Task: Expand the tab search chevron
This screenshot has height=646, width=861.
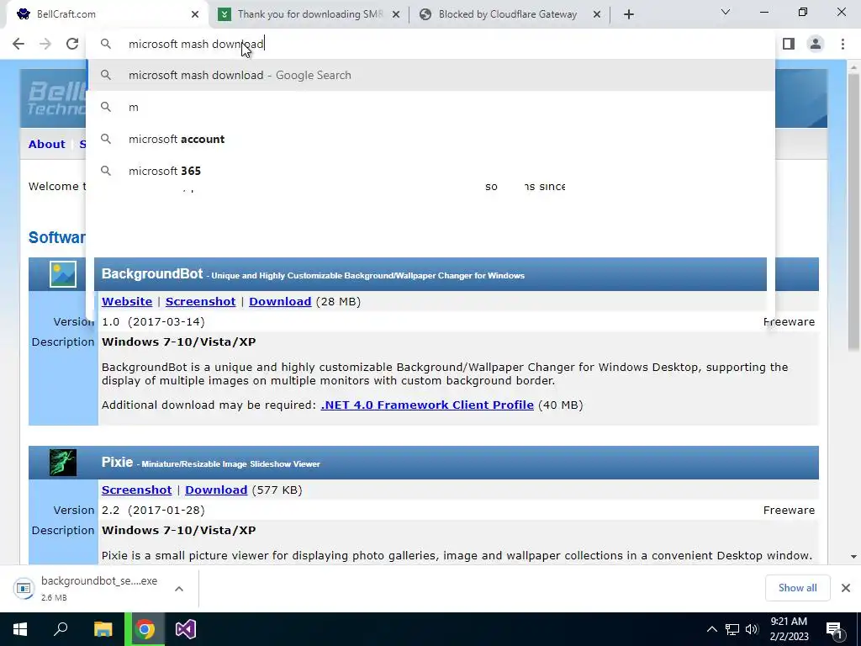Action: [726, 12]
